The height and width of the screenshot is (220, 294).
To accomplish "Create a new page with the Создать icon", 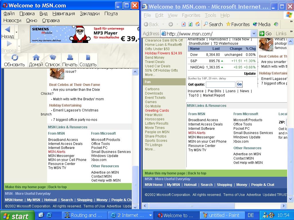I will coord(88,57).
